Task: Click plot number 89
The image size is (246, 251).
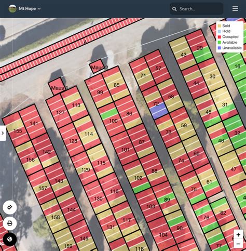Action: click(x=167, y=200)
